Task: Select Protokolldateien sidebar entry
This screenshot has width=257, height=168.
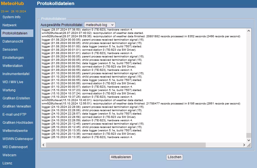Action: [x=17, y=33]
